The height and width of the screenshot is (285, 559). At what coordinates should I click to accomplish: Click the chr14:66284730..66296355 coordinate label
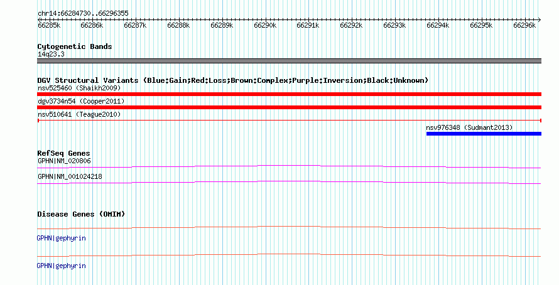pyautogui.click(x=83, y=14)
